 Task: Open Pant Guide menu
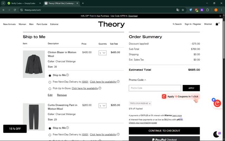[42, 24]
